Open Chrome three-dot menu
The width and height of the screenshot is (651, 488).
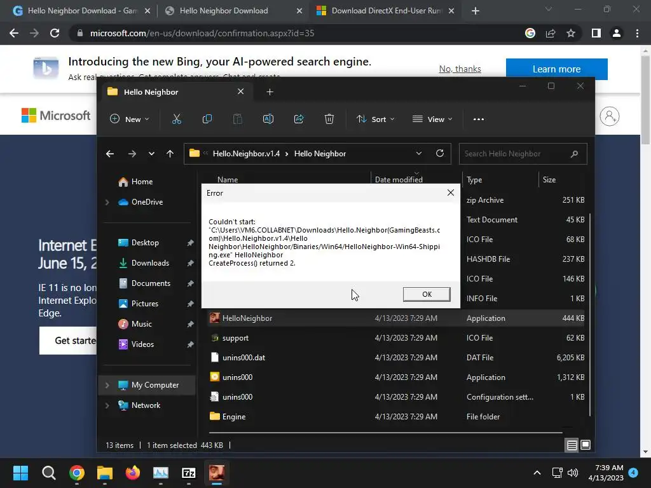[x=637, y=33]
